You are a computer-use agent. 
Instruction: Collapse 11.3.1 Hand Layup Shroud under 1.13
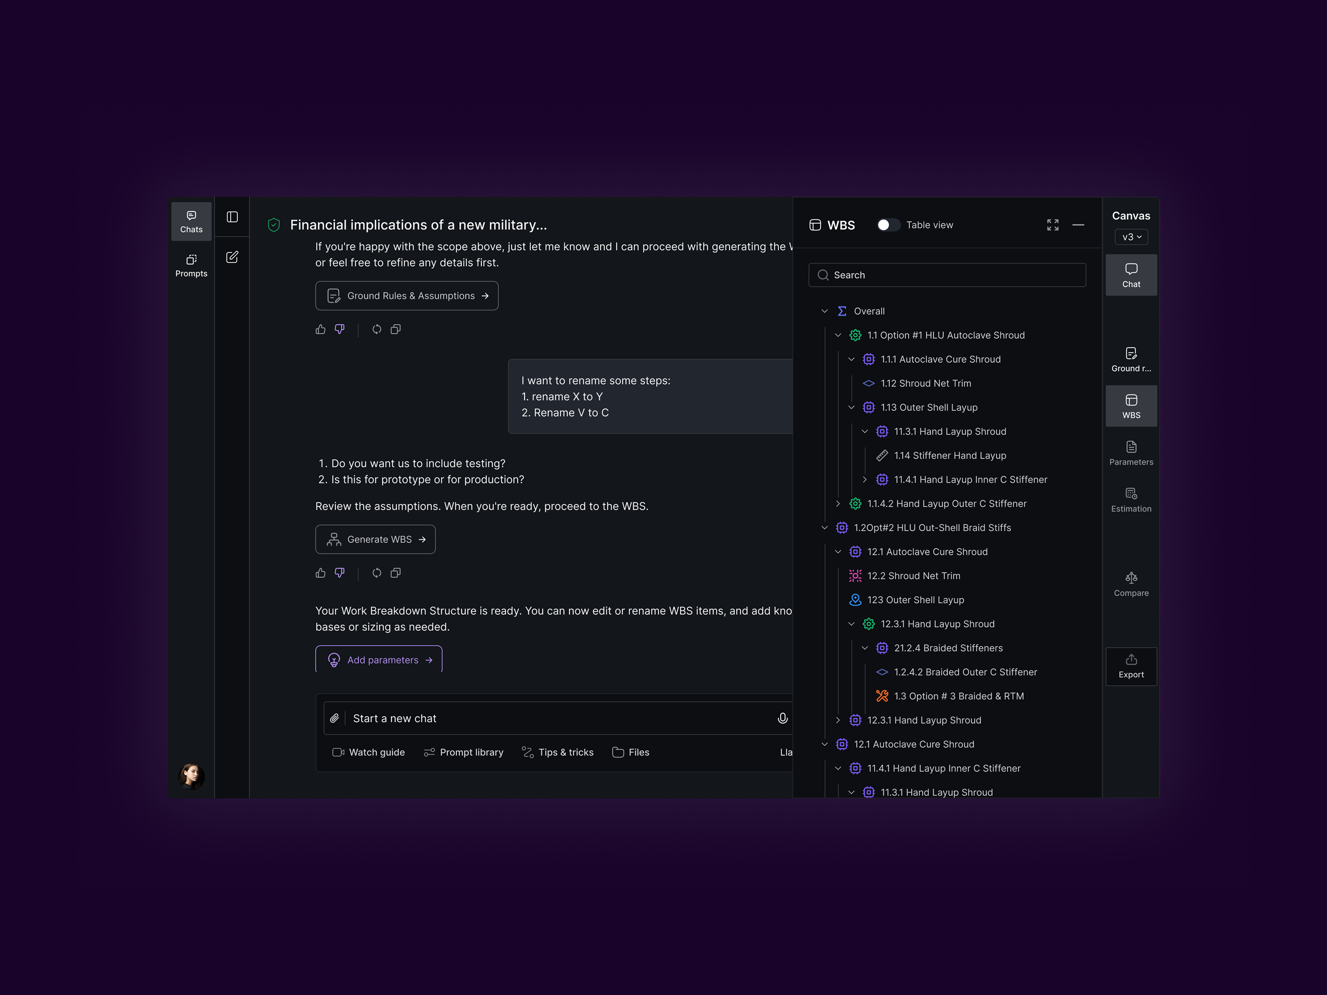coord(864,431)
